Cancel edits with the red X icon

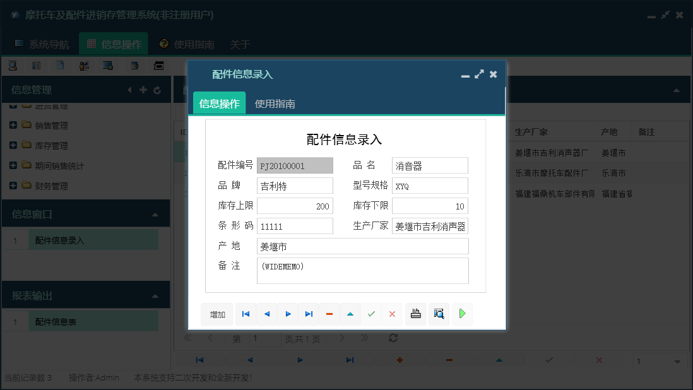click(391, 314)
